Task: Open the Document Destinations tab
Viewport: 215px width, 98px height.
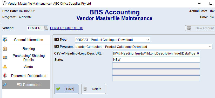Action: coord(26,76)
